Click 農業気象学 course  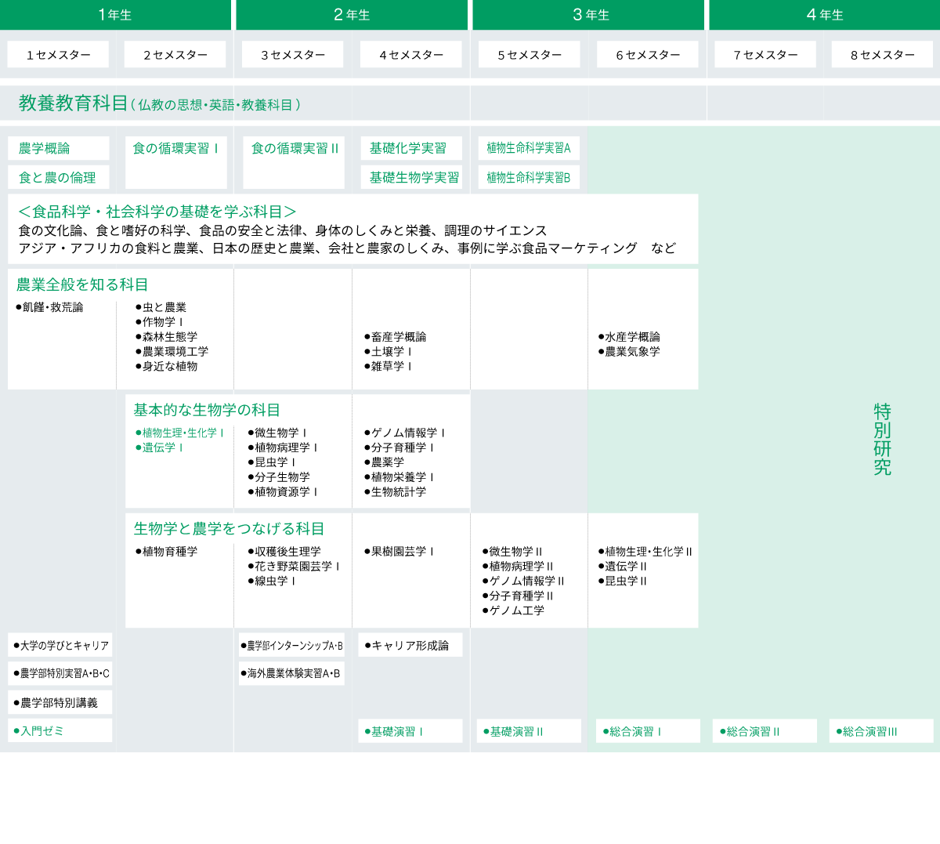click(x=629, y=352)
